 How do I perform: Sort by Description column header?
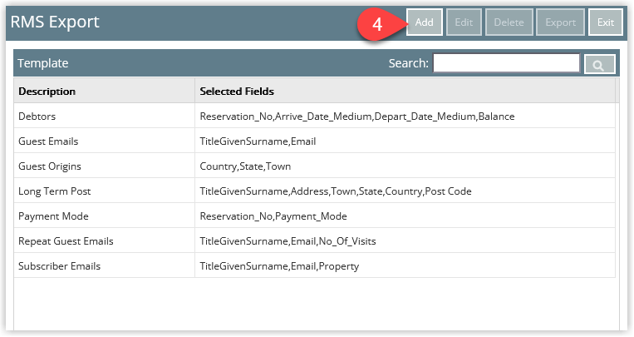[x=105, y=92]
